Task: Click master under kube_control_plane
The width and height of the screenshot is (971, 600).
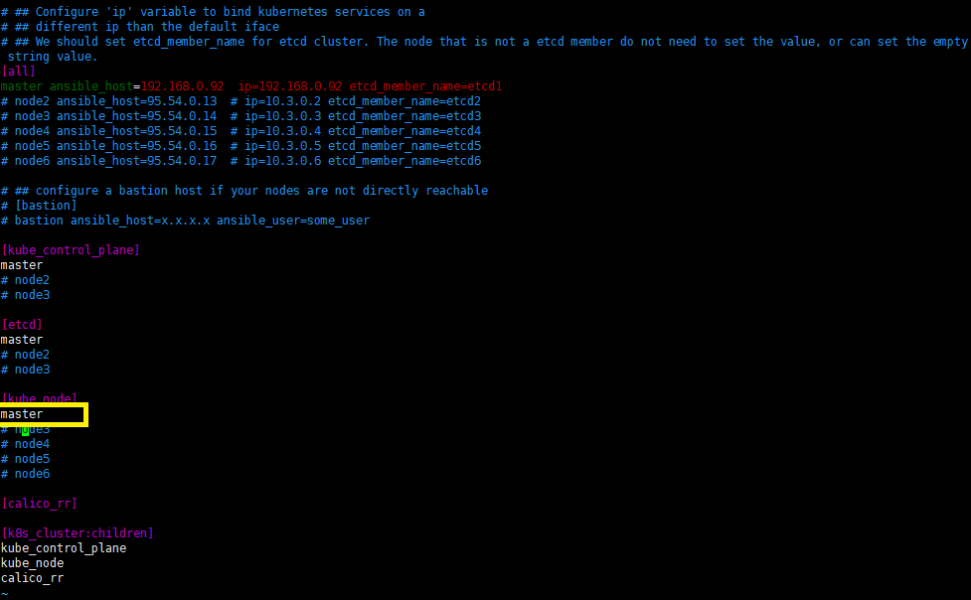Action: [x=22, y=265]
